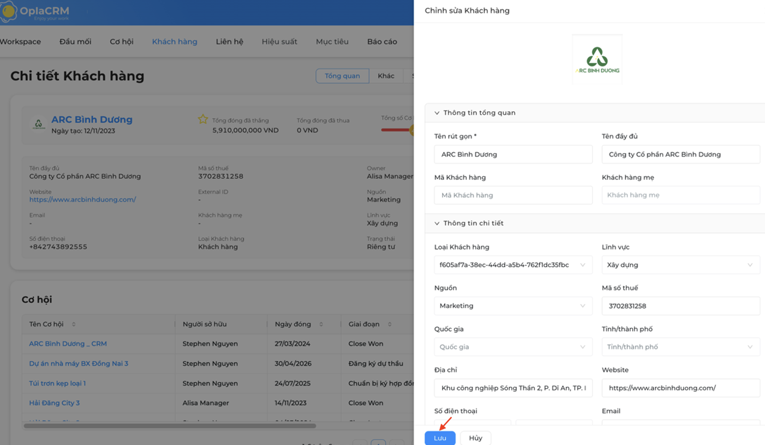Click Alisa Manager owner value
The width and height of the screenshot is (765, 445).
[390, 176]
